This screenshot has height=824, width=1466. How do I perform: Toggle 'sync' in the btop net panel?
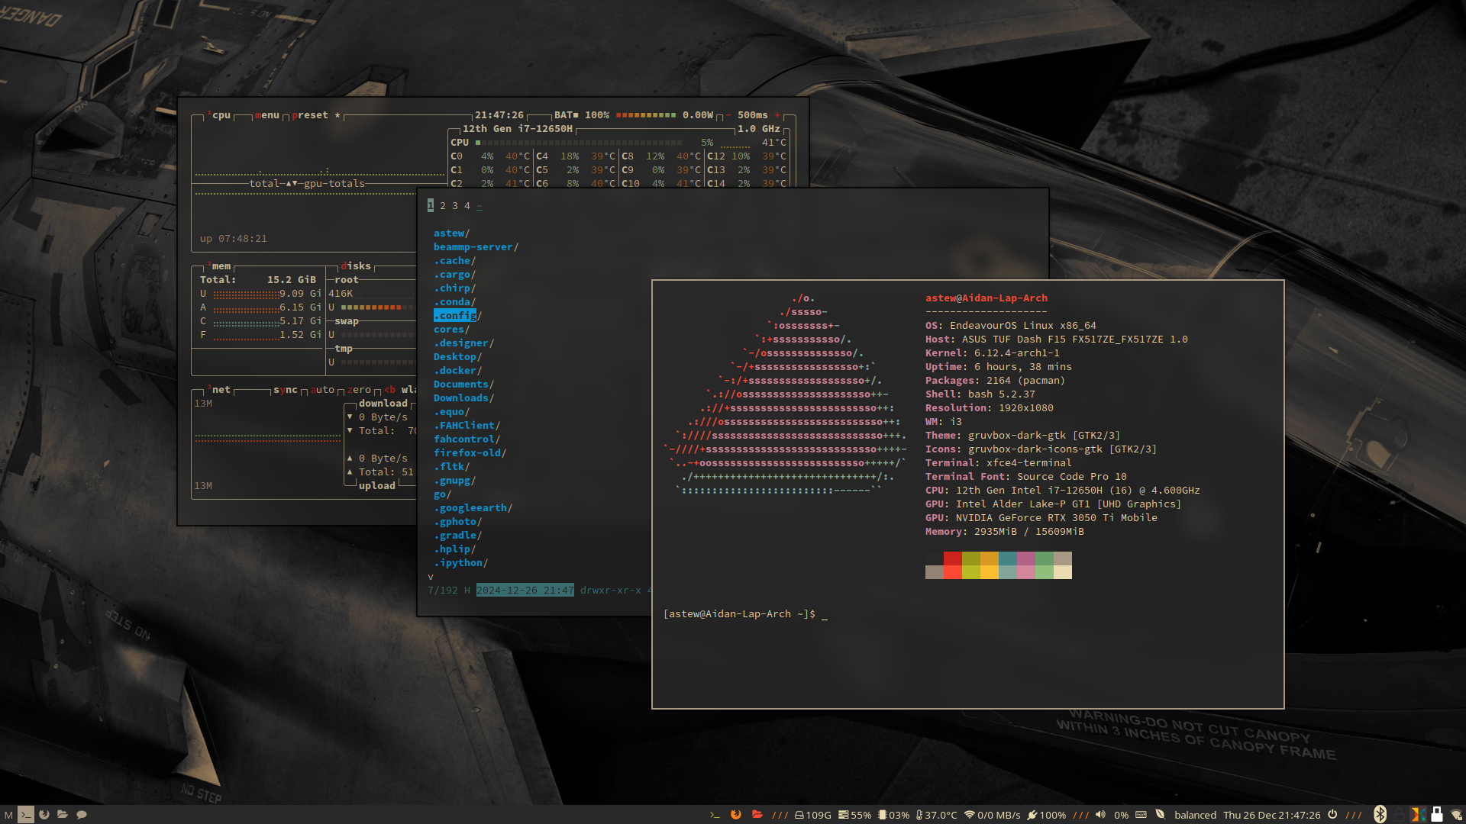coord(286,390)
